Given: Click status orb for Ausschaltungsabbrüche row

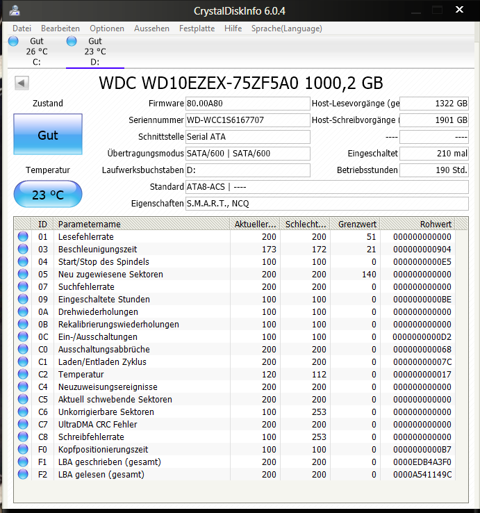Looking at the screenshot, I should [x=23, y=349].
